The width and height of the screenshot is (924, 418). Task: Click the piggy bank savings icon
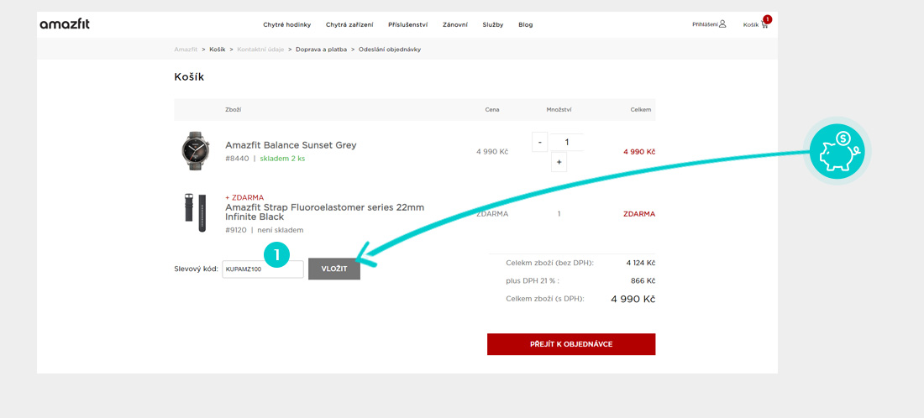pos(837,151)
